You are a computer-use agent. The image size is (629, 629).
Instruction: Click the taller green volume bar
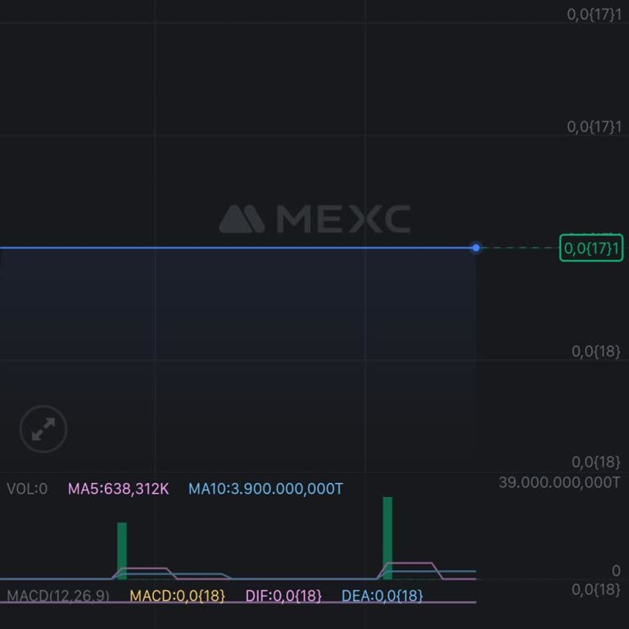[x=387, y=538]
